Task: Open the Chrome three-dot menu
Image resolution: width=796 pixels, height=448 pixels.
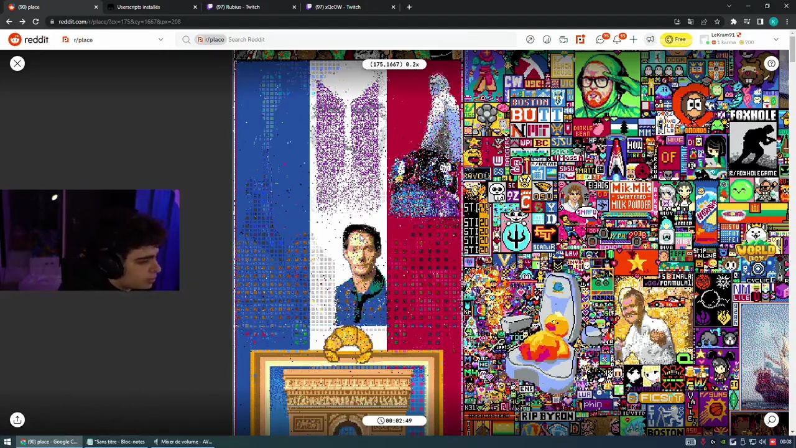Action: pos(787,22)
